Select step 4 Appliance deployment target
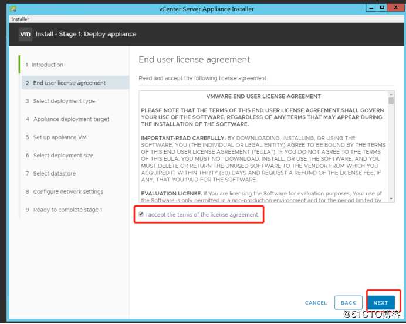This screenshot has width=406, height=324. click(x=67, y=119)
